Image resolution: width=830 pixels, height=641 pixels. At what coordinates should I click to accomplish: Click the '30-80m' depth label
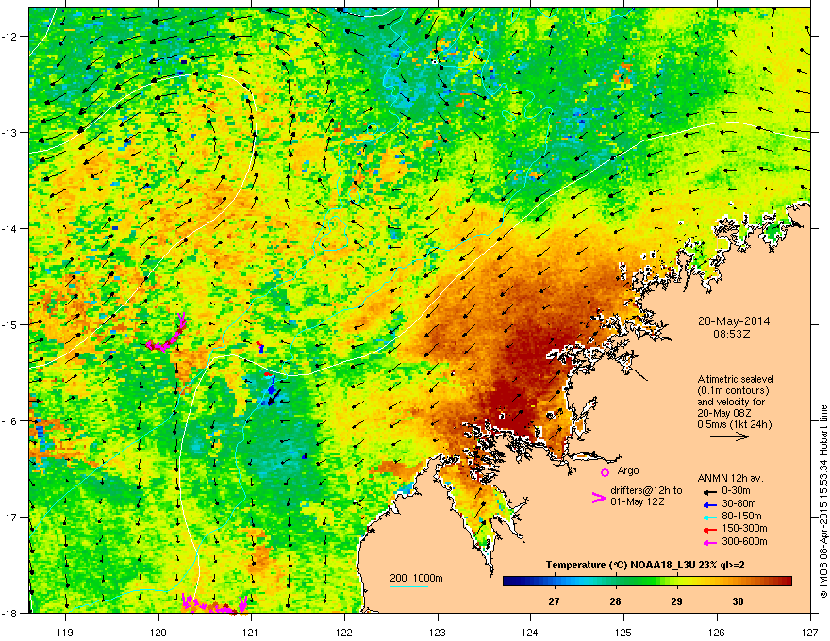[x=739, y=503]
